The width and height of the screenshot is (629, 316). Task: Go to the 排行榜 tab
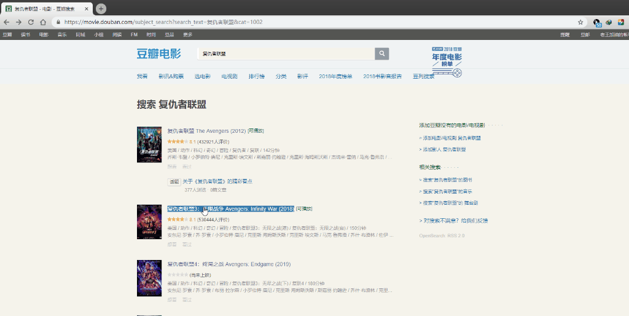coord(256,76)
